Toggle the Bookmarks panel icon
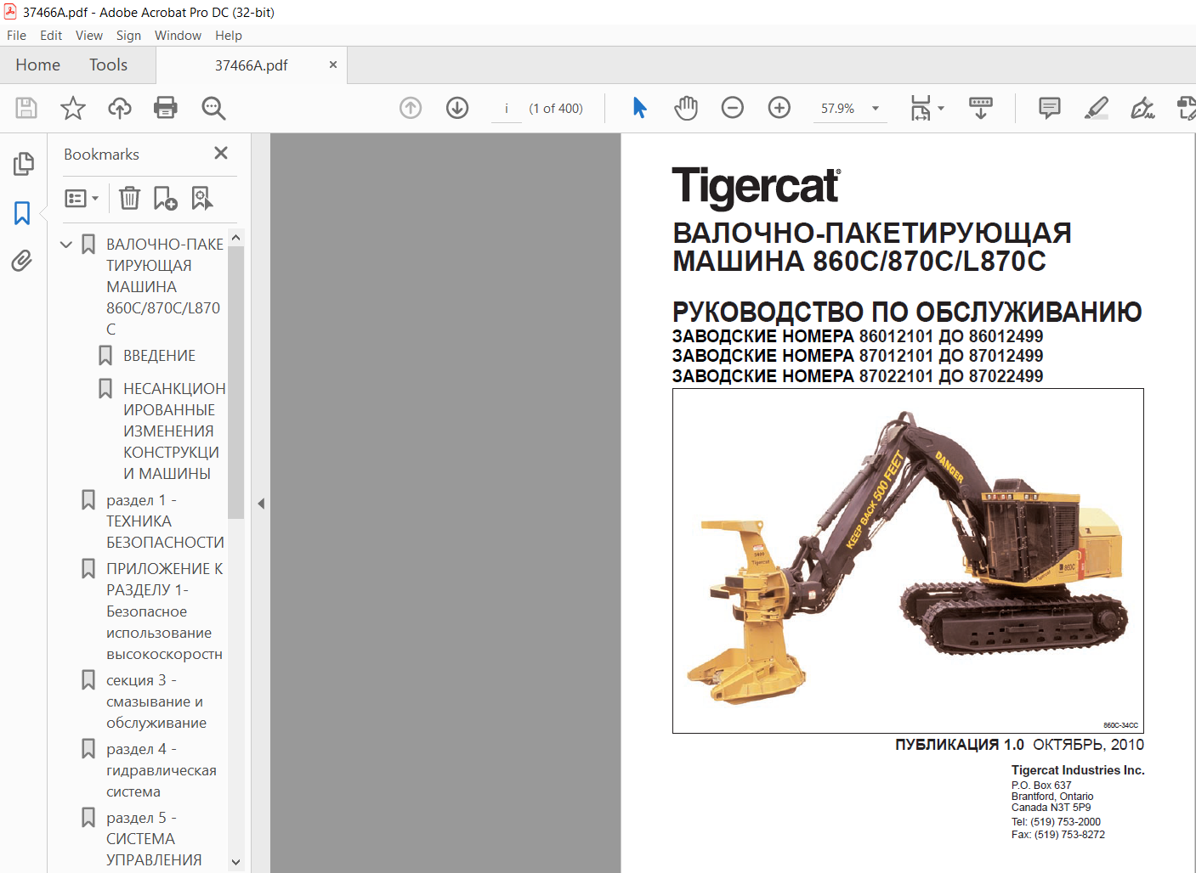 [x=22, y=212]
